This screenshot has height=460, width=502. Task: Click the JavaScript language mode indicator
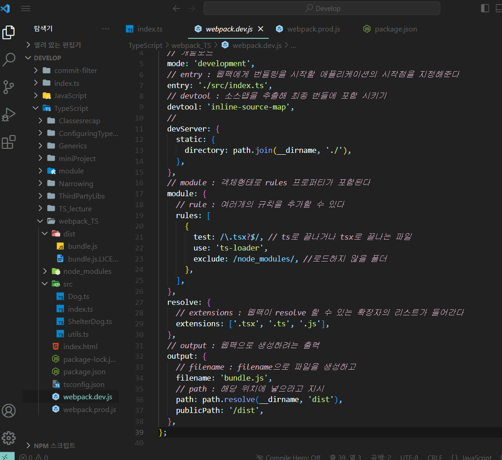pos(475,457)
